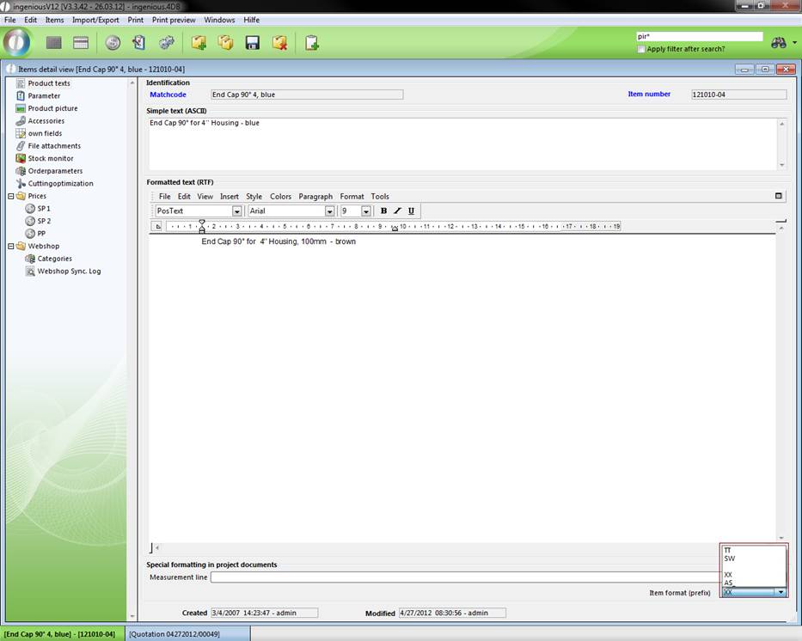Open the PosText style dropdown
Viewport: 802px width, 641px height.
pos(236,211)
